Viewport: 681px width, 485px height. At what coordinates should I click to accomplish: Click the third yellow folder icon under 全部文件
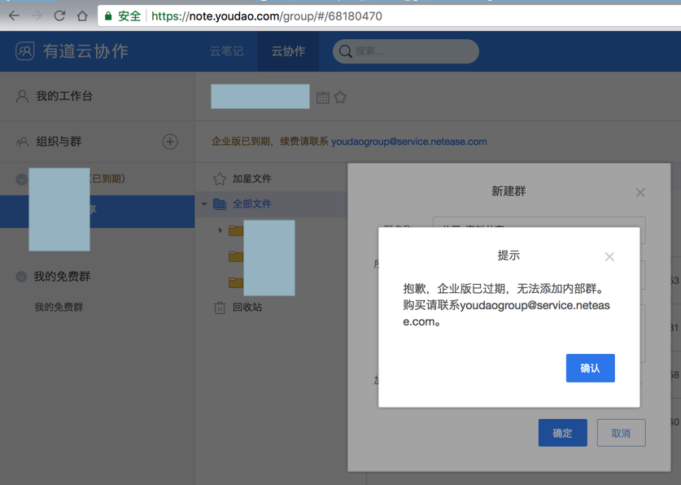click(x=236, y=282)
